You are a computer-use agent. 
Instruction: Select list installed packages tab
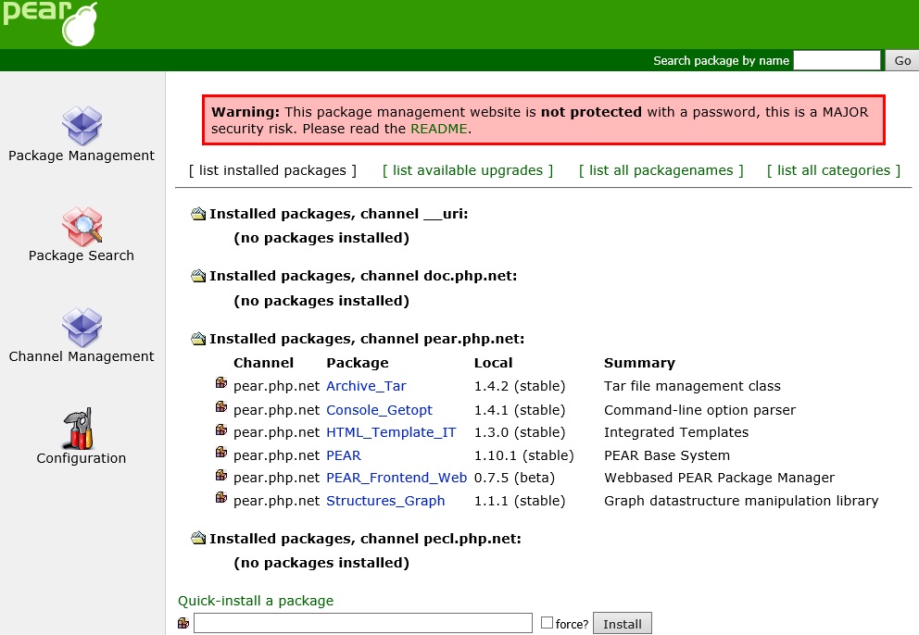(x=272, y=170)
